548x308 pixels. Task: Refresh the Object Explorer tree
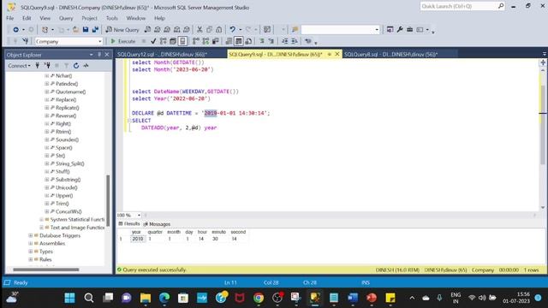(x=76, y=66)
